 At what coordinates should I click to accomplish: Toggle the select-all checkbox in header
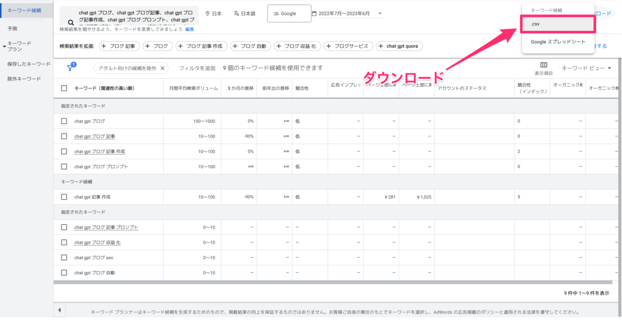tap(64, 88)
